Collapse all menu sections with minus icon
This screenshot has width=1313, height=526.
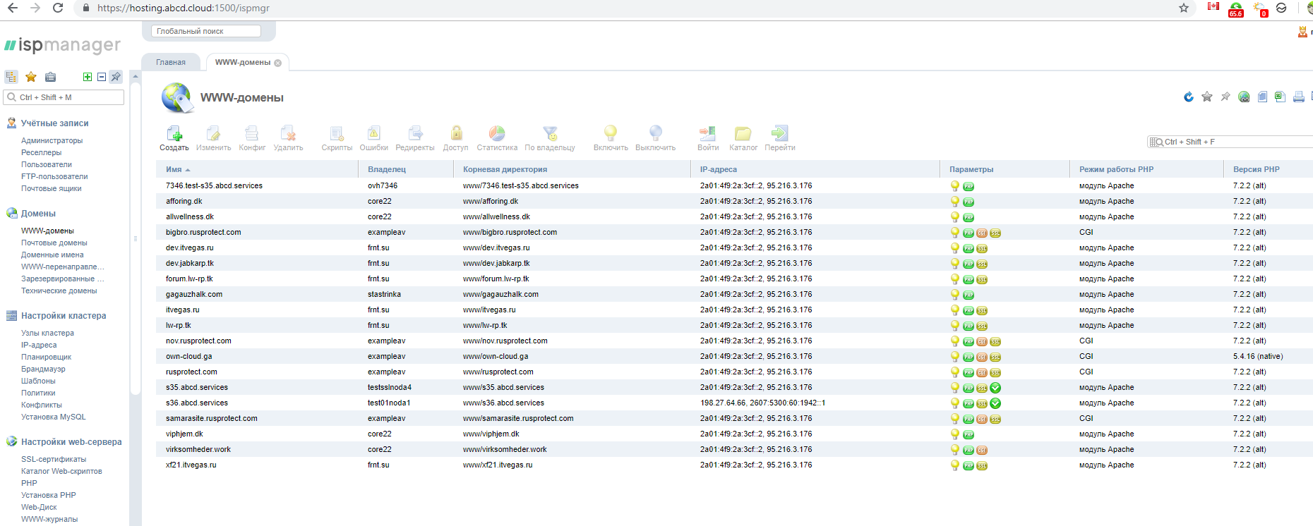tap(102, 77)
